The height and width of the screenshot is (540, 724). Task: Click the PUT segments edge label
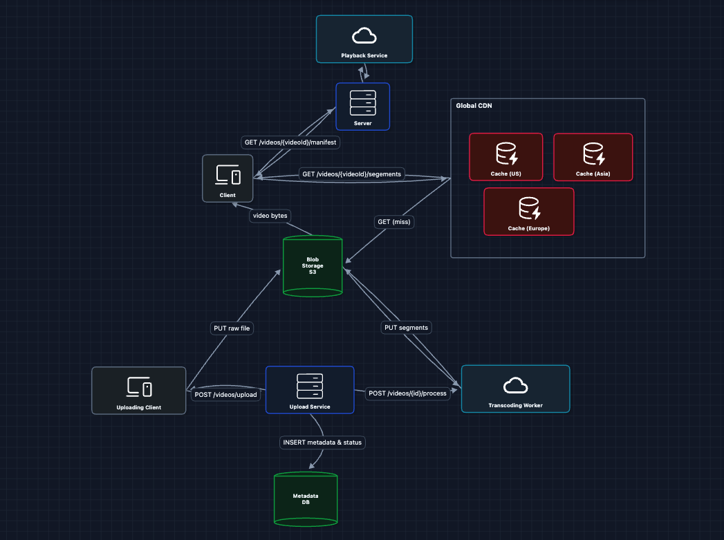pos(405,327)
